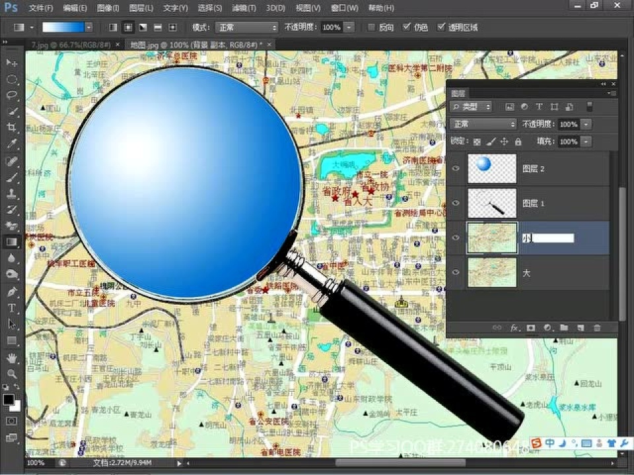
Task: Hide 图层 1 using eye icon
Action: click(x=456, y=203)
